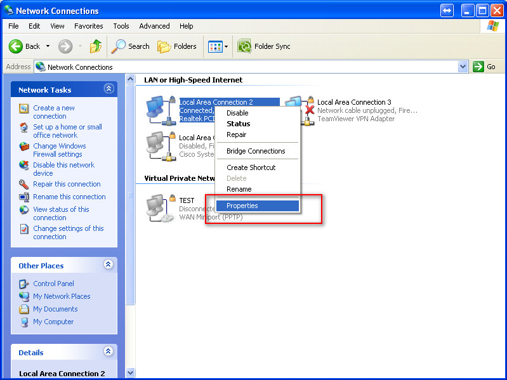Expand the Address bar dropdown
Image resolution: width=507 pixels, height=380 pixels.
[x=463, y=67]
